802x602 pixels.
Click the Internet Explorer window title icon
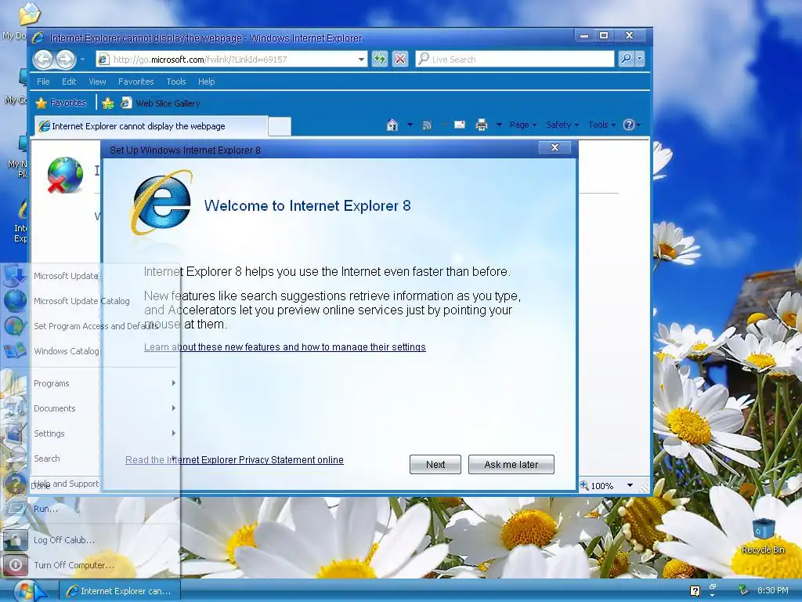coord(38,38)
